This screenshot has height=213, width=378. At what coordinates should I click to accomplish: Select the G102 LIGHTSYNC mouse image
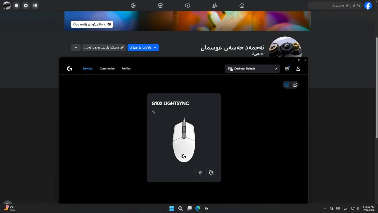click(x=184, y=141)
